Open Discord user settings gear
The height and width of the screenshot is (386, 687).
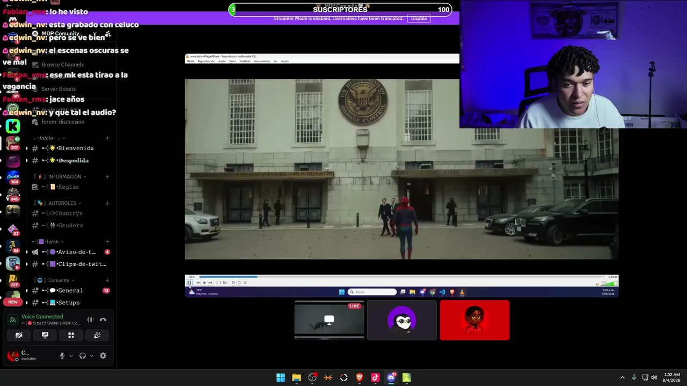tap(103, 355)
